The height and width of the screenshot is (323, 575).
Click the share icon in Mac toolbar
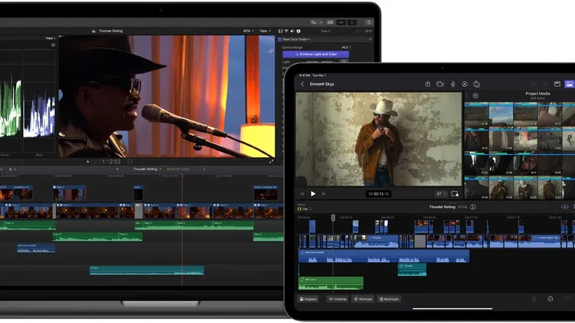369,22
